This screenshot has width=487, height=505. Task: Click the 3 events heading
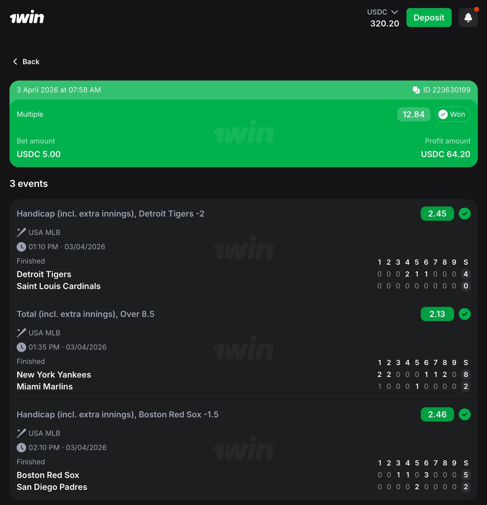tap(29, 183)
